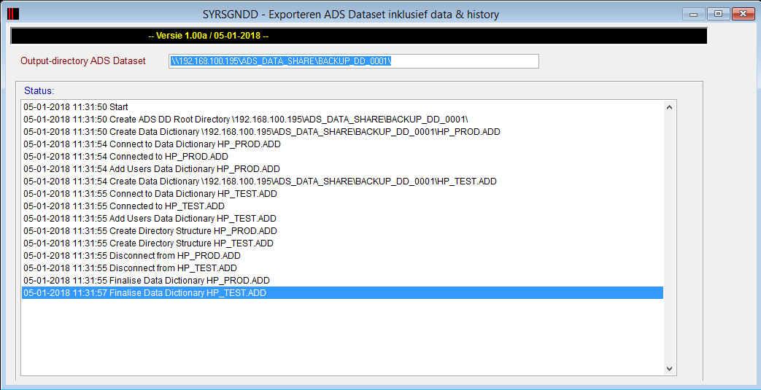Select the "Create Directory Structure HP_TEST.ADD" line

(343, 243)
